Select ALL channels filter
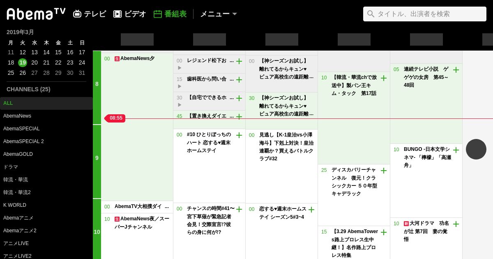 tap(46, 103)
